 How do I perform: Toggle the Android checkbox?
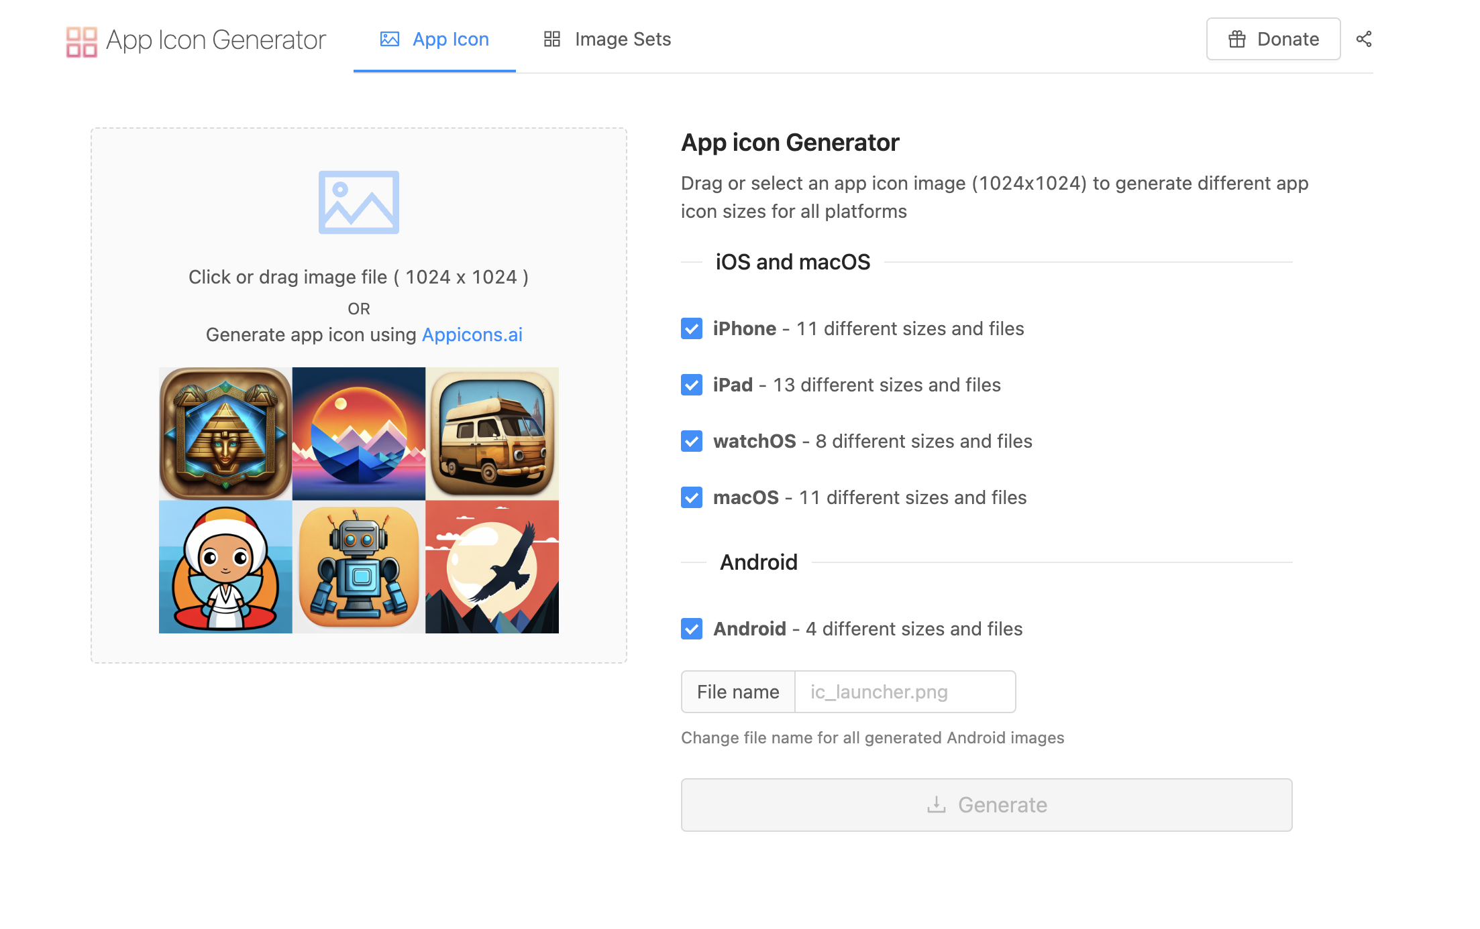coord(692,629)
